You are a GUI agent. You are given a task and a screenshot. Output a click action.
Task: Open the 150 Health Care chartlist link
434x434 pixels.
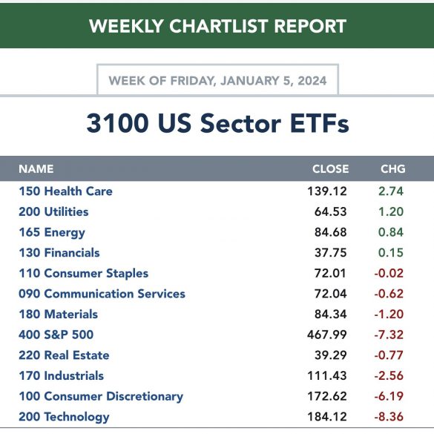[65, 191]
